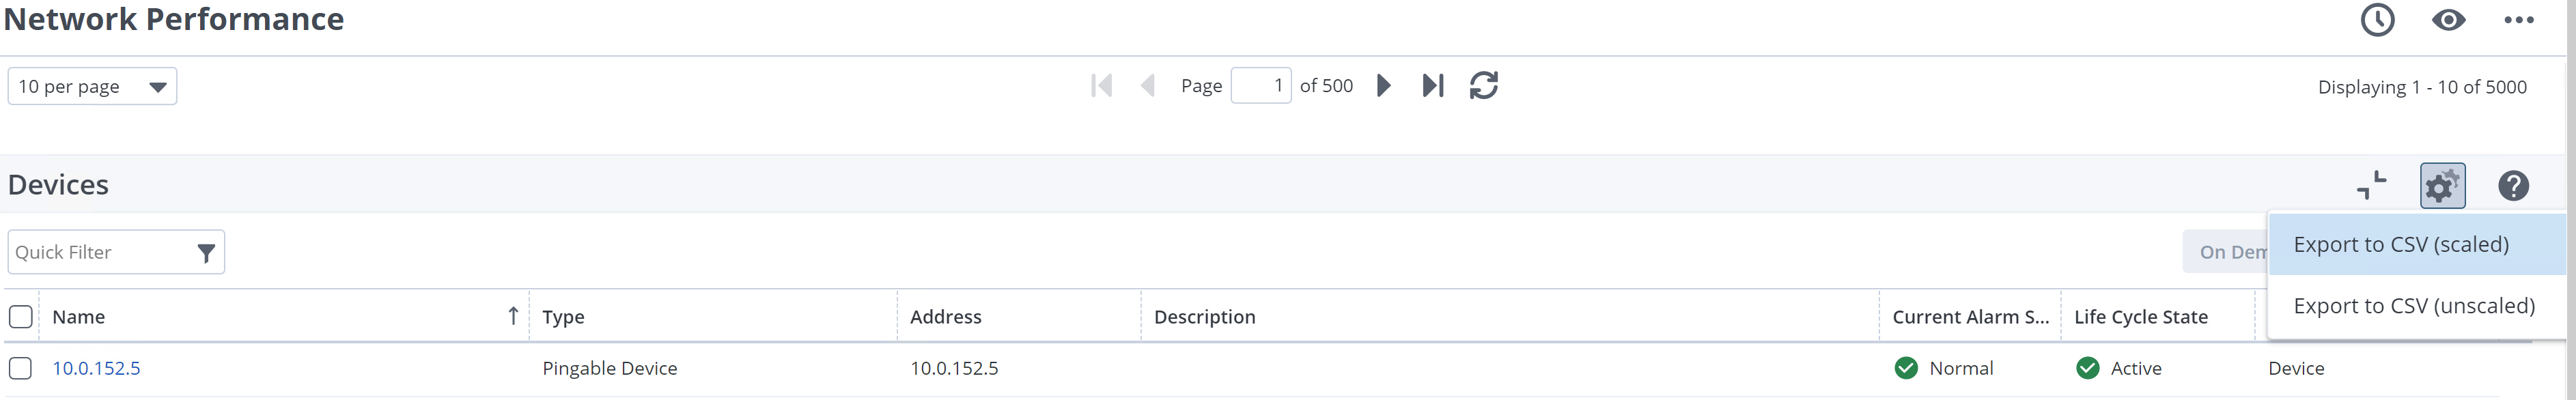
Task: Choose Export to CSV (scaled)
Action: tap(2401, 245)
